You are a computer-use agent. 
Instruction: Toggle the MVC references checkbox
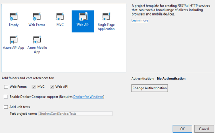click(x=34, y=87)
